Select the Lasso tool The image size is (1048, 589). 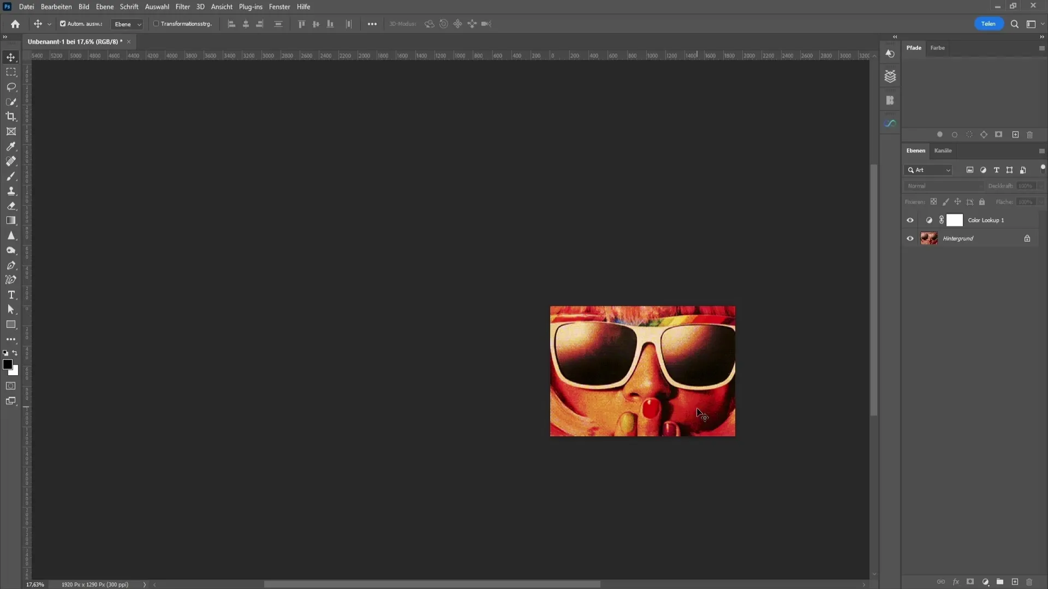tap(11, 87)
